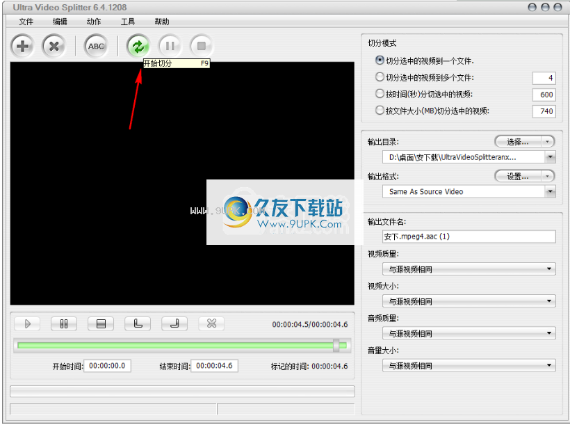Open the 编辑 menu
Viewport: 570px width, 425px height.
coord(60,22)
